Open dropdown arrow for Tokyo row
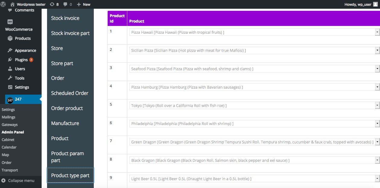This screenshot has width=380, height=188. [x=377, y=105]
